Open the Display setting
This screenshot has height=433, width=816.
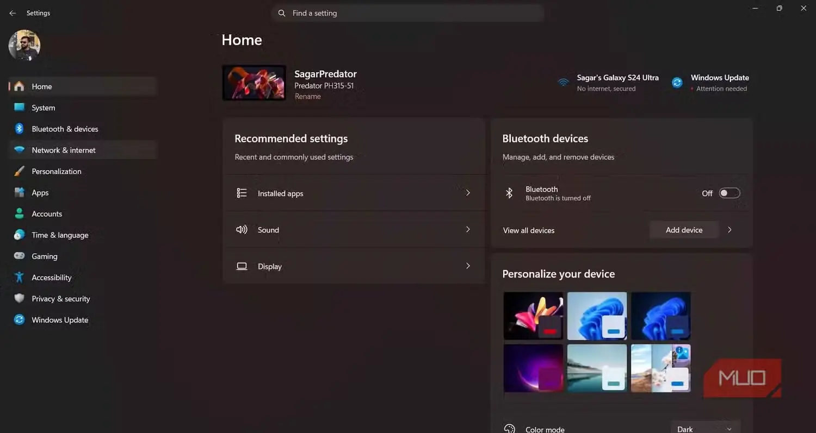pyautogui.click(x=354, y=266)
